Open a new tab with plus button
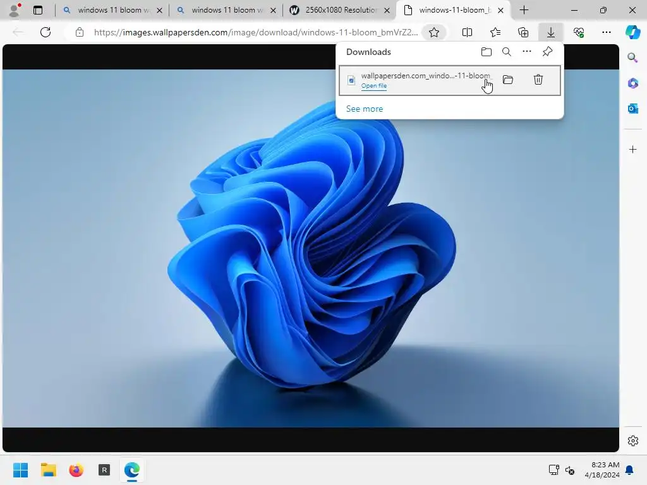 pos(524,10)
